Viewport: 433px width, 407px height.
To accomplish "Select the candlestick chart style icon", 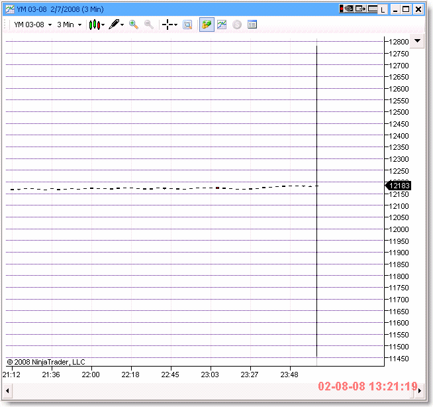I will pos(95,25).
